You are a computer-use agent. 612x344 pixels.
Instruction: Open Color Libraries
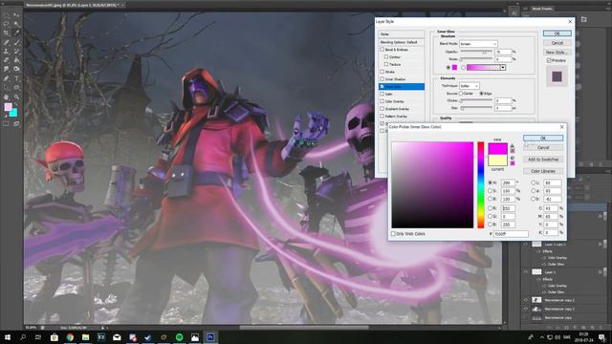coord(543,171)
